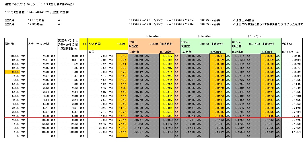
Task: Click the 3.33 ms ignition time cell
Action: (42, 88)
